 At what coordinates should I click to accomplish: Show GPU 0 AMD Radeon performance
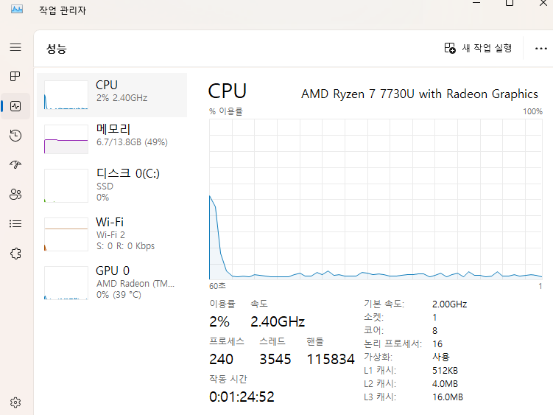tap(112, 280)
